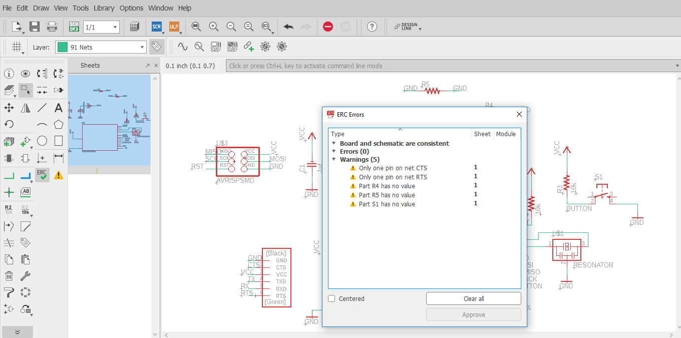This screenshot has width=681, height=338.
Task: Select the Paint roller tool
Action: [9, 292]
